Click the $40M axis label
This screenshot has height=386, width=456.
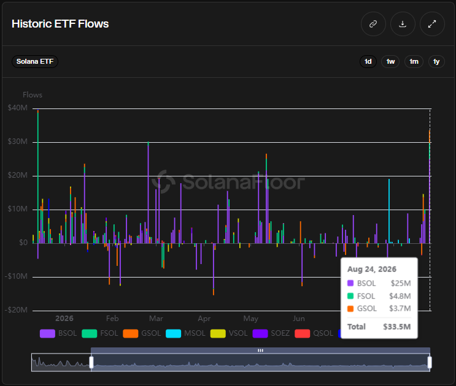point(18,108)
